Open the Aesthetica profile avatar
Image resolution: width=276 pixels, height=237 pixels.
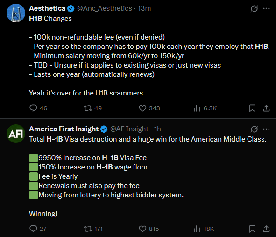pos(16,13)
